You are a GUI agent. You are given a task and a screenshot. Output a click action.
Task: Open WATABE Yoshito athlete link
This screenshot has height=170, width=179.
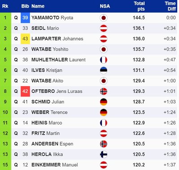pos(50,49)
